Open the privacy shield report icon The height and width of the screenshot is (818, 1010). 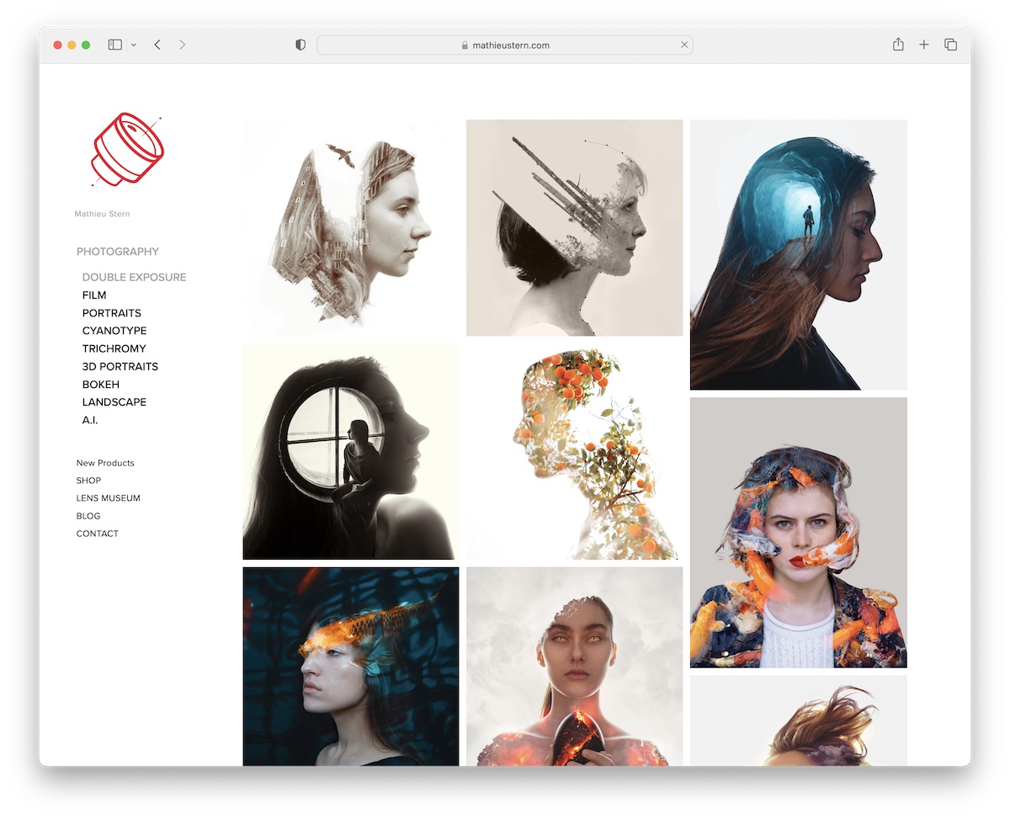click(300, 45)
